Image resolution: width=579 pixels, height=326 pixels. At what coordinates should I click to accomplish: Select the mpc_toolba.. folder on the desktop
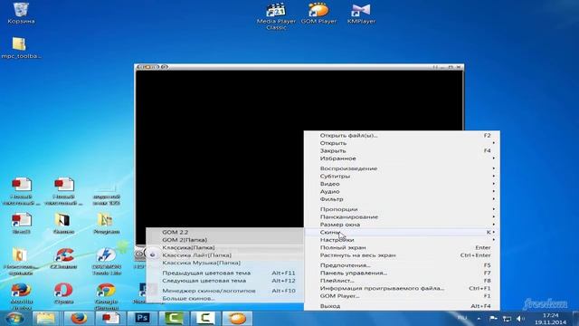click(x=21, y=48)
